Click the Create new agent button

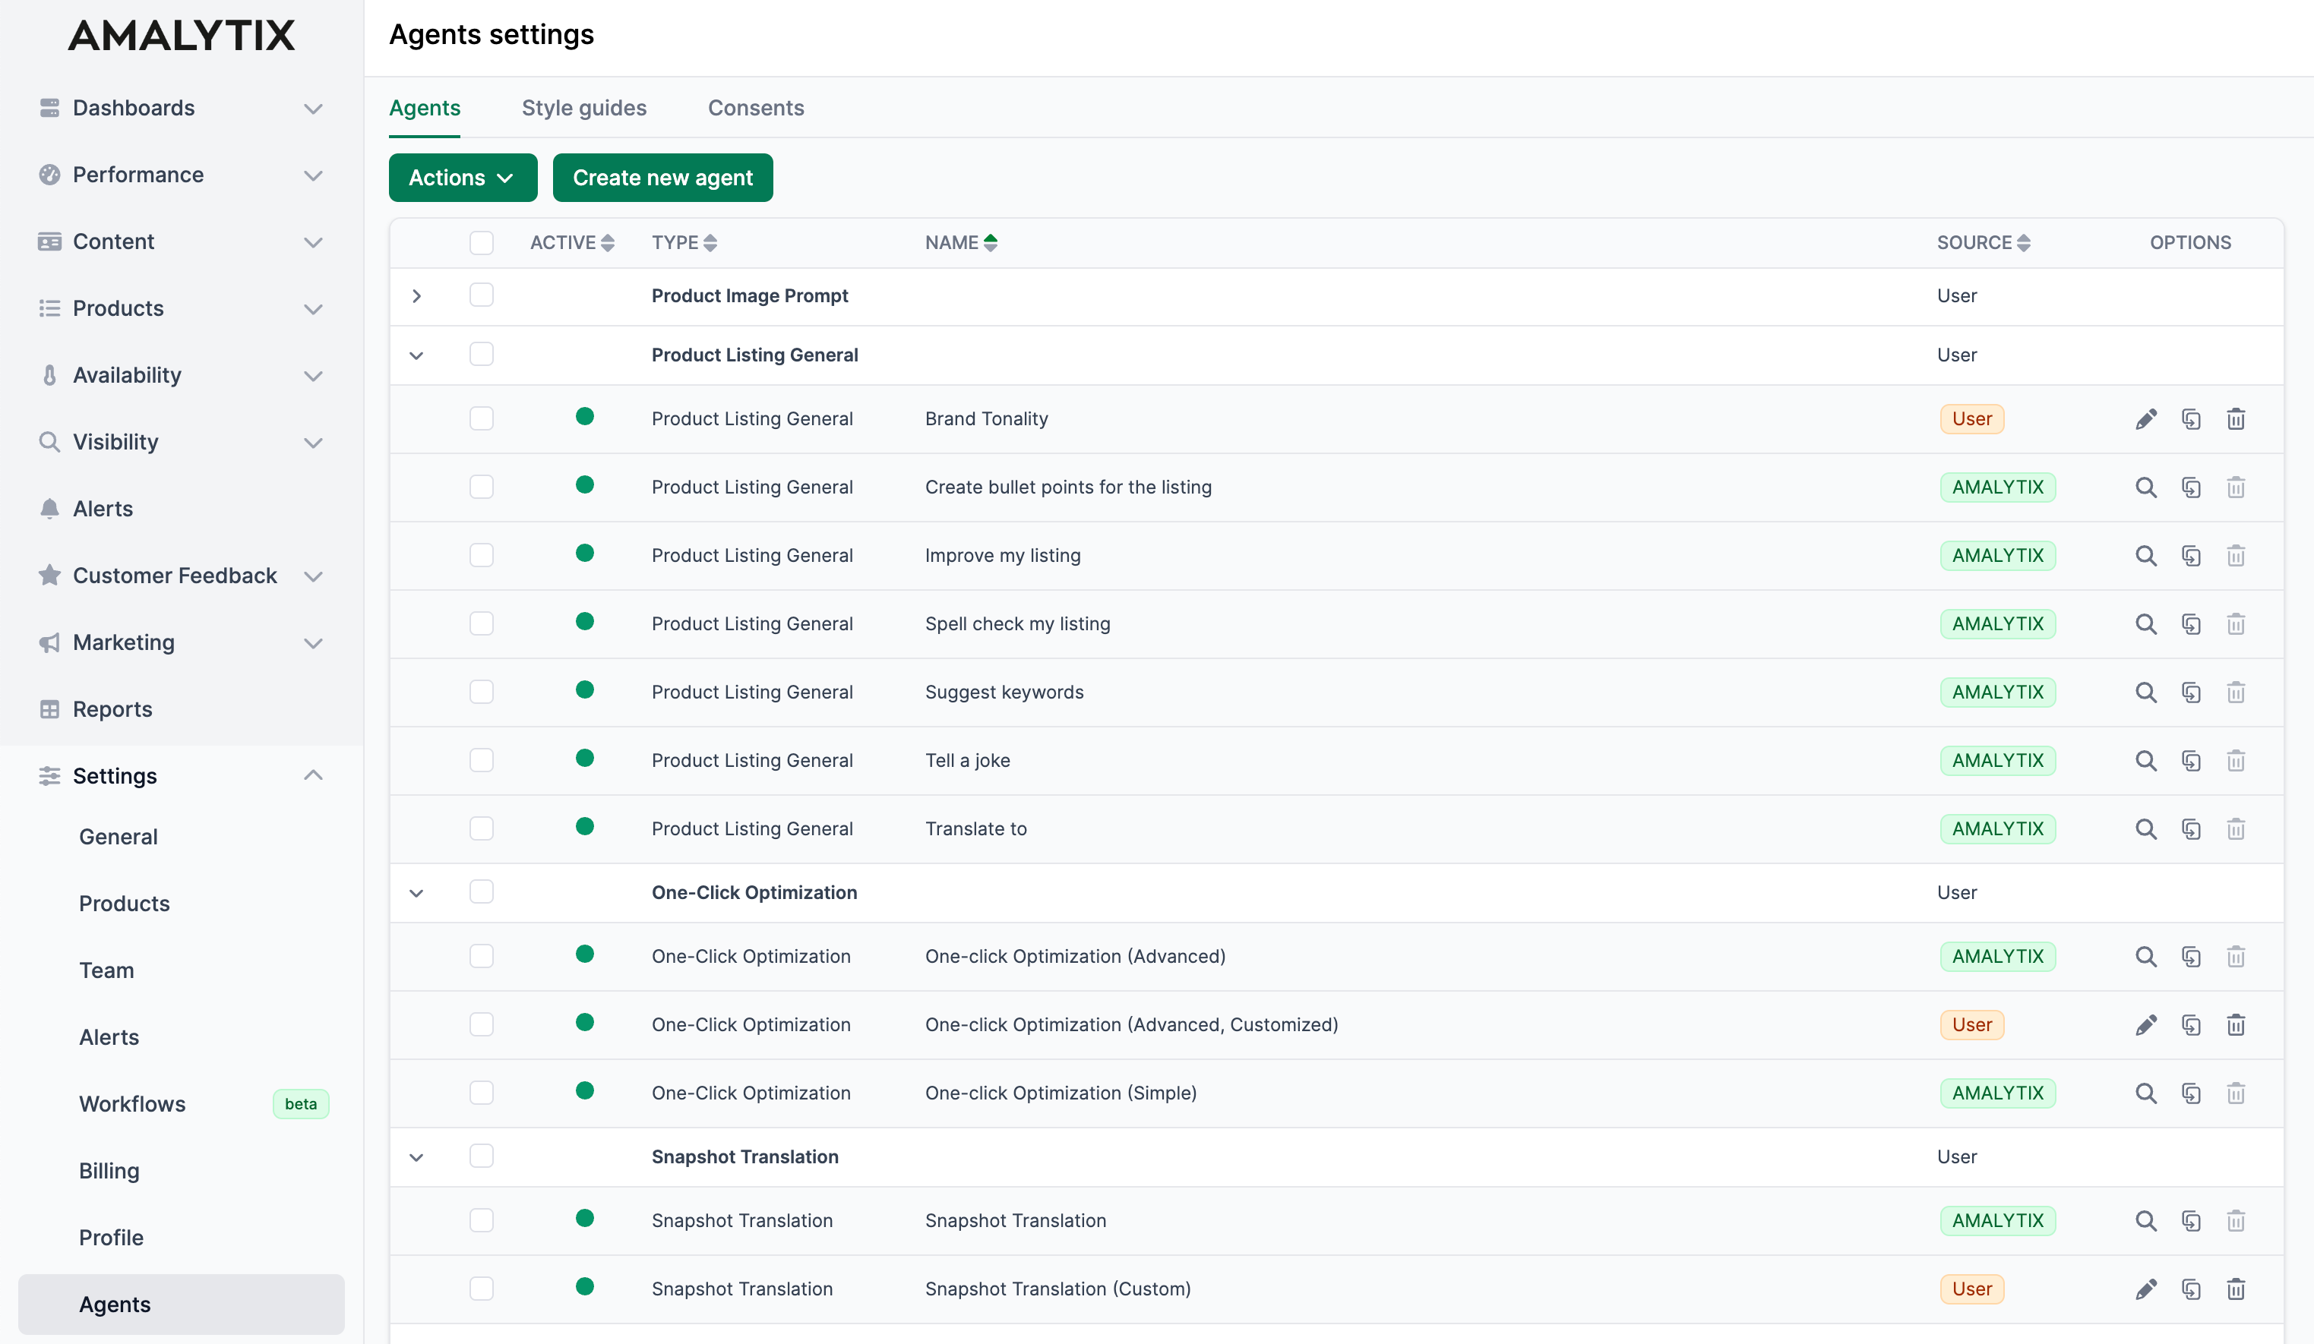[663, 177]
